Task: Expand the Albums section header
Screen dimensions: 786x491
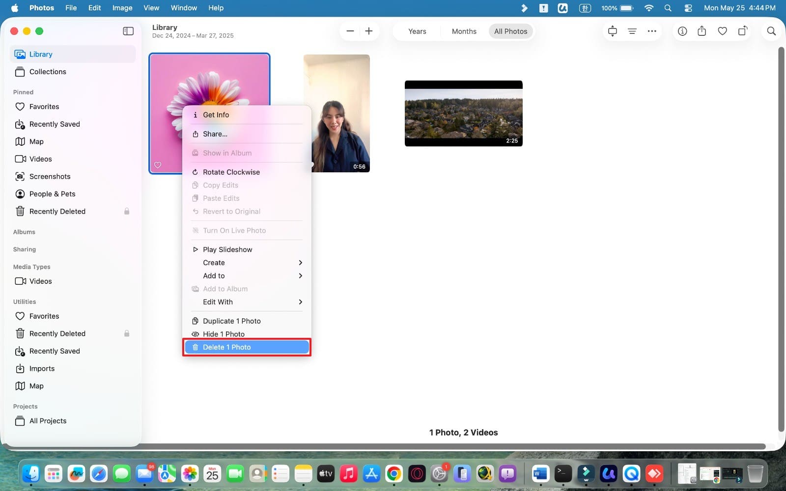Action: tap(24, 232)
